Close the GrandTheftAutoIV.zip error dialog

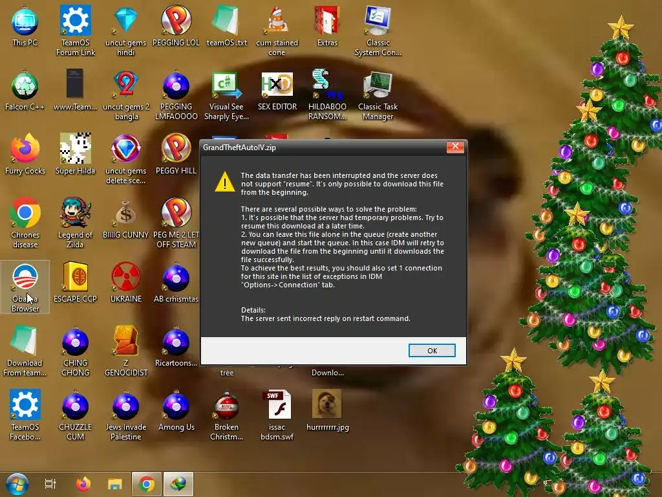(455, 147)
